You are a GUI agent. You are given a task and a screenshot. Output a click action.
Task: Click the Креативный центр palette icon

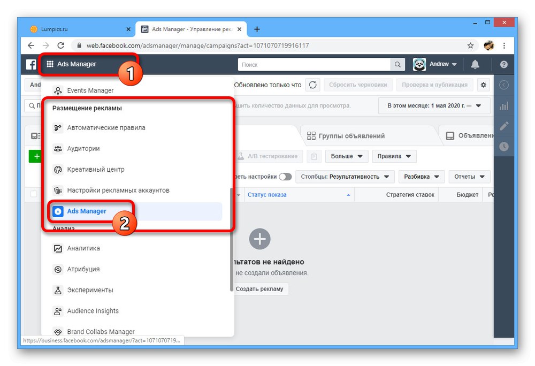58,170
